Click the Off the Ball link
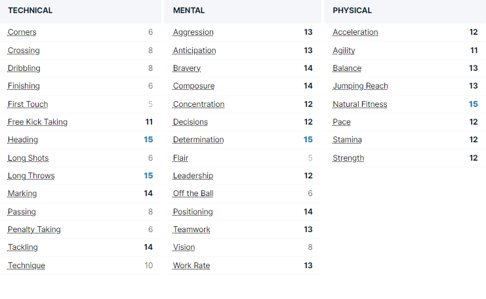Image resolution: width=486 pixels, height=299 pixels. point(193,193)
